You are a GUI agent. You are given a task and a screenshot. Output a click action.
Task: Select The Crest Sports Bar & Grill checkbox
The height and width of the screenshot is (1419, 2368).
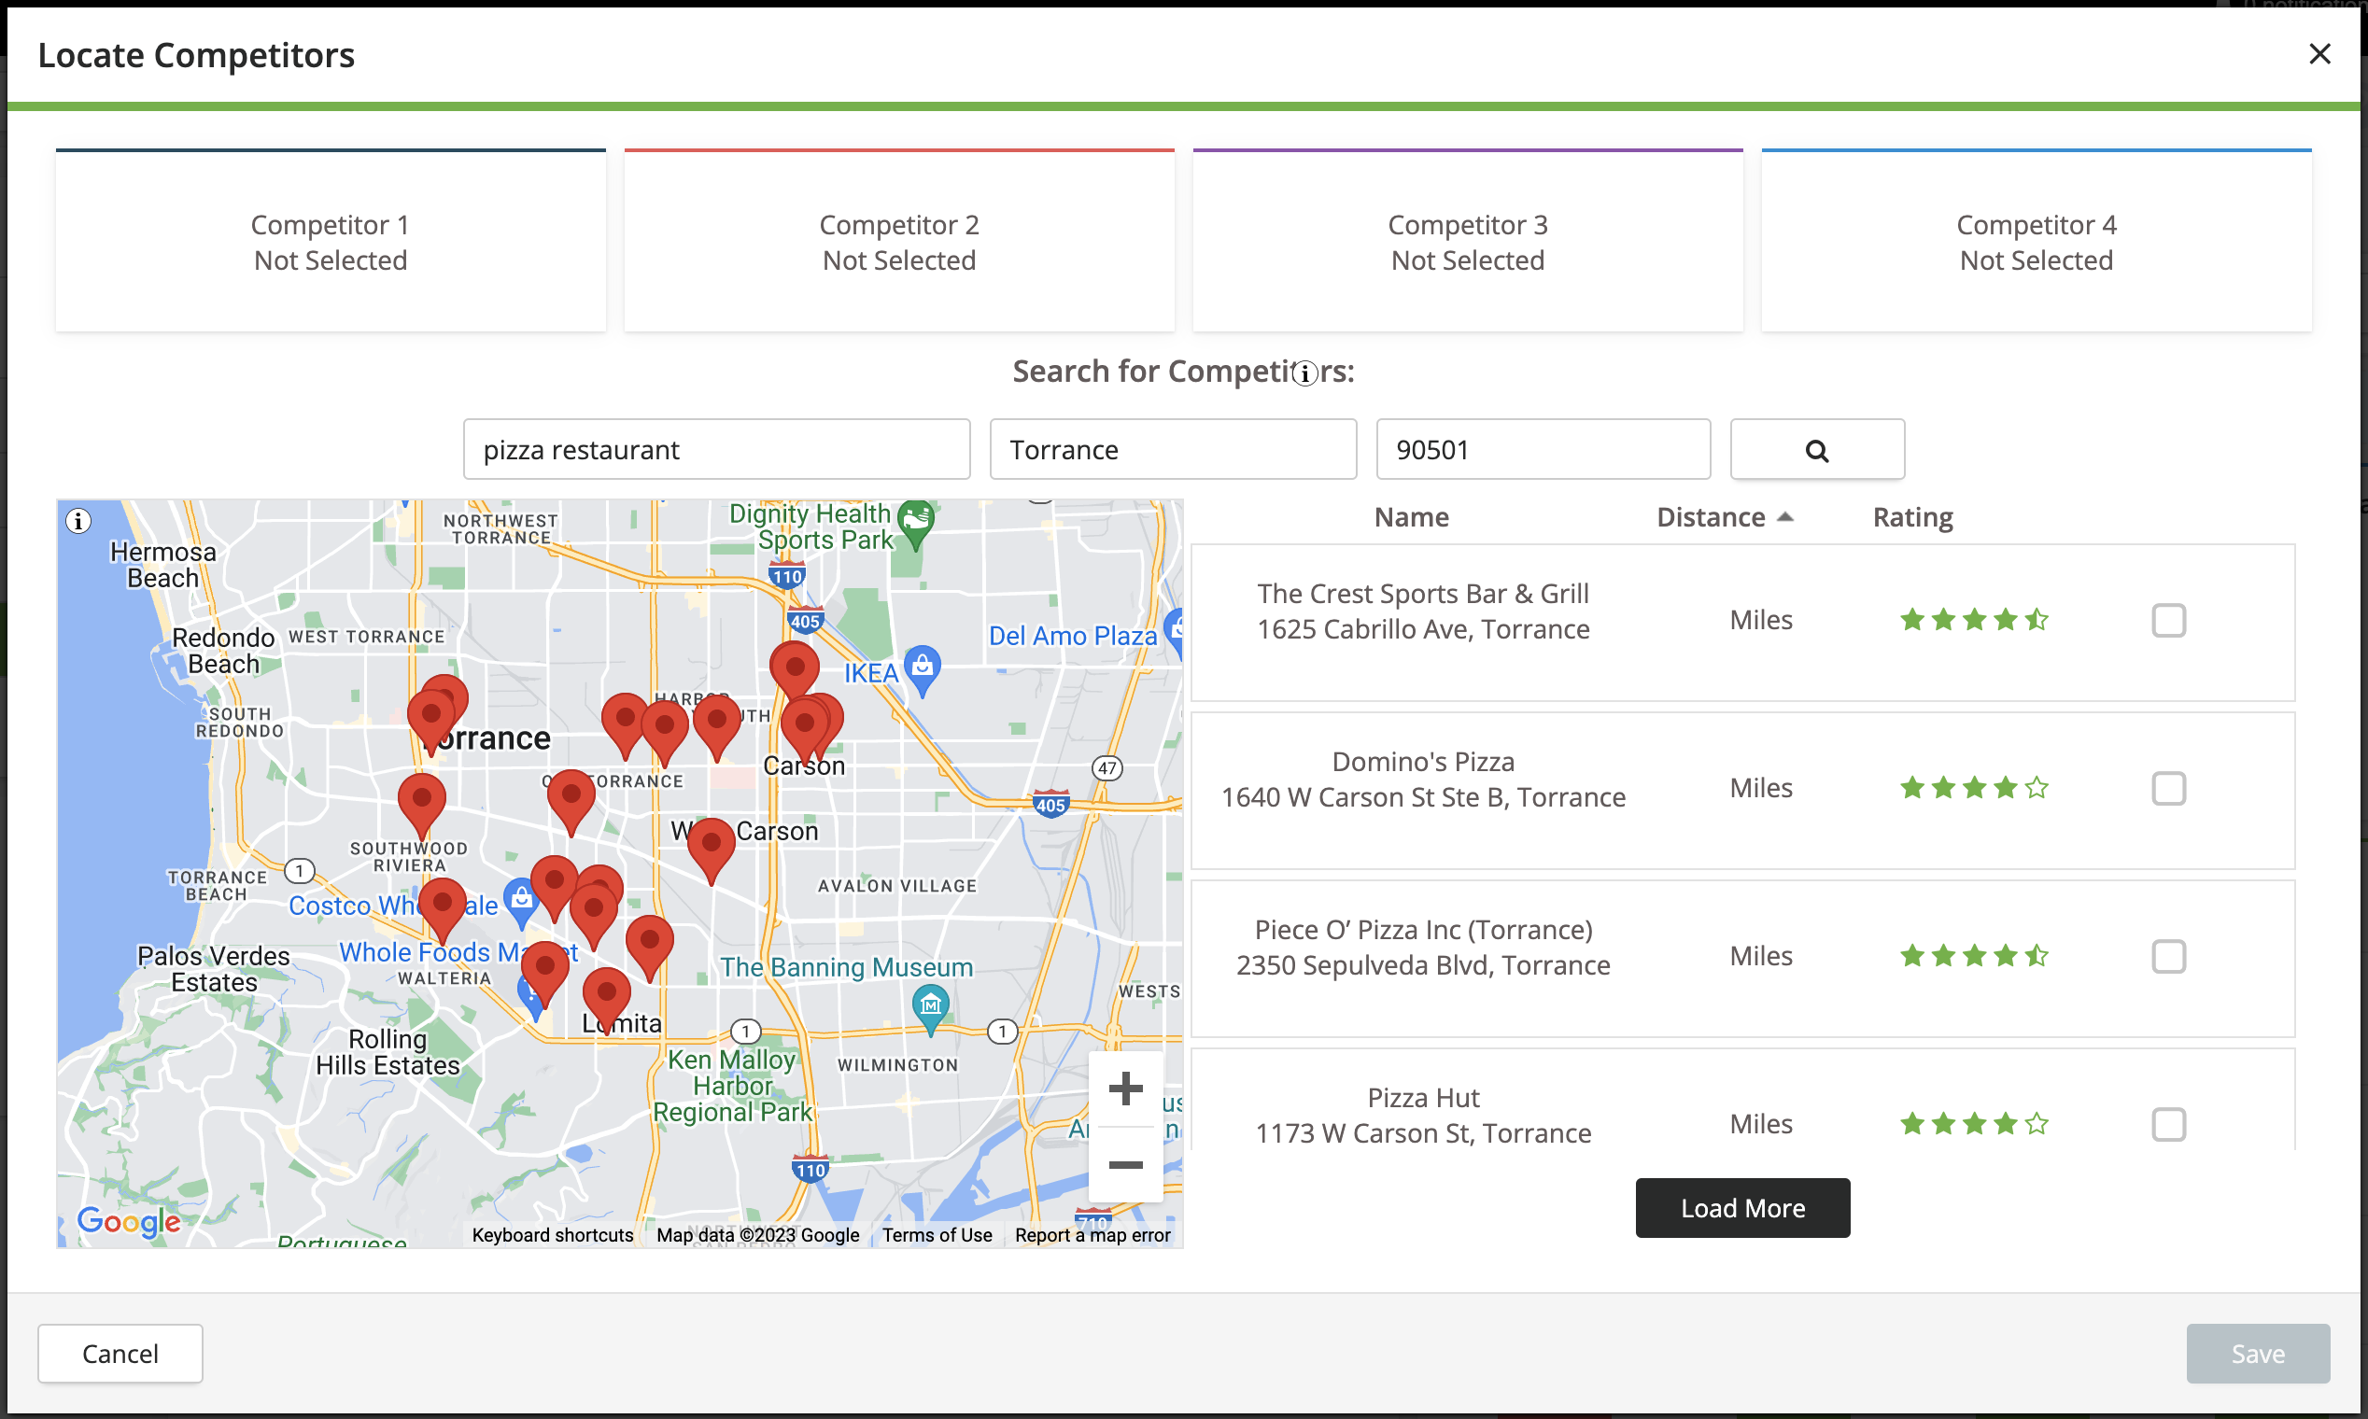tap(2168, 621)
